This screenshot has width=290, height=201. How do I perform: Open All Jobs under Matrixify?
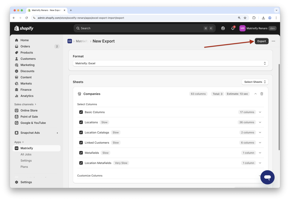tap(26, 154)
